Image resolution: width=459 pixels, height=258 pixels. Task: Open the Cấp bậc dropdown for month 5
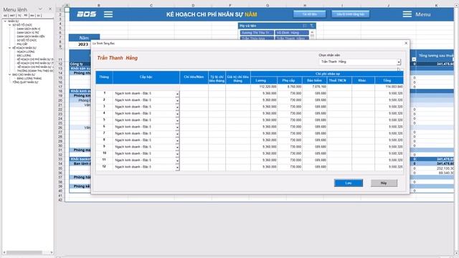tap(177, 120)
